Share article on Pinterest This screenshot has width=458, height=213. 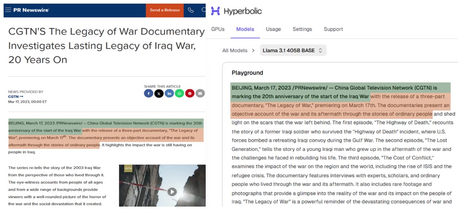(x=190, y=93)
